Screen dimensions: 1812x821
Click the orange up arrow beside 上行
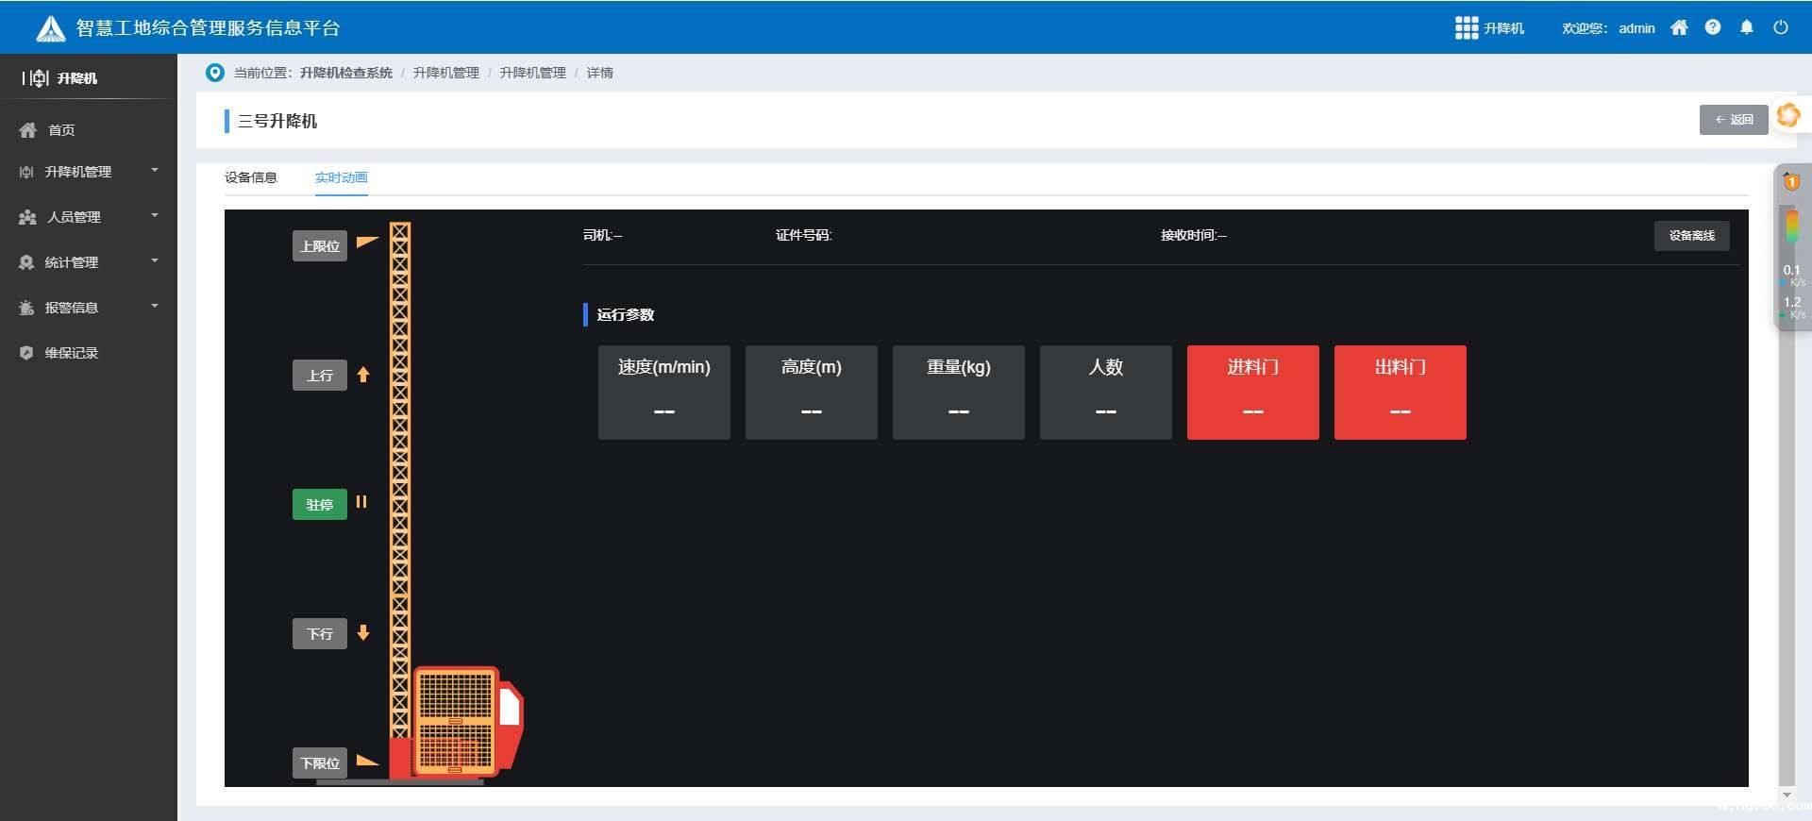click(363, 375)
